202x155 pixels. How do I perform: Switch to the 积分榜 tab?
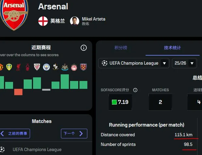click(x=121, y=48)
